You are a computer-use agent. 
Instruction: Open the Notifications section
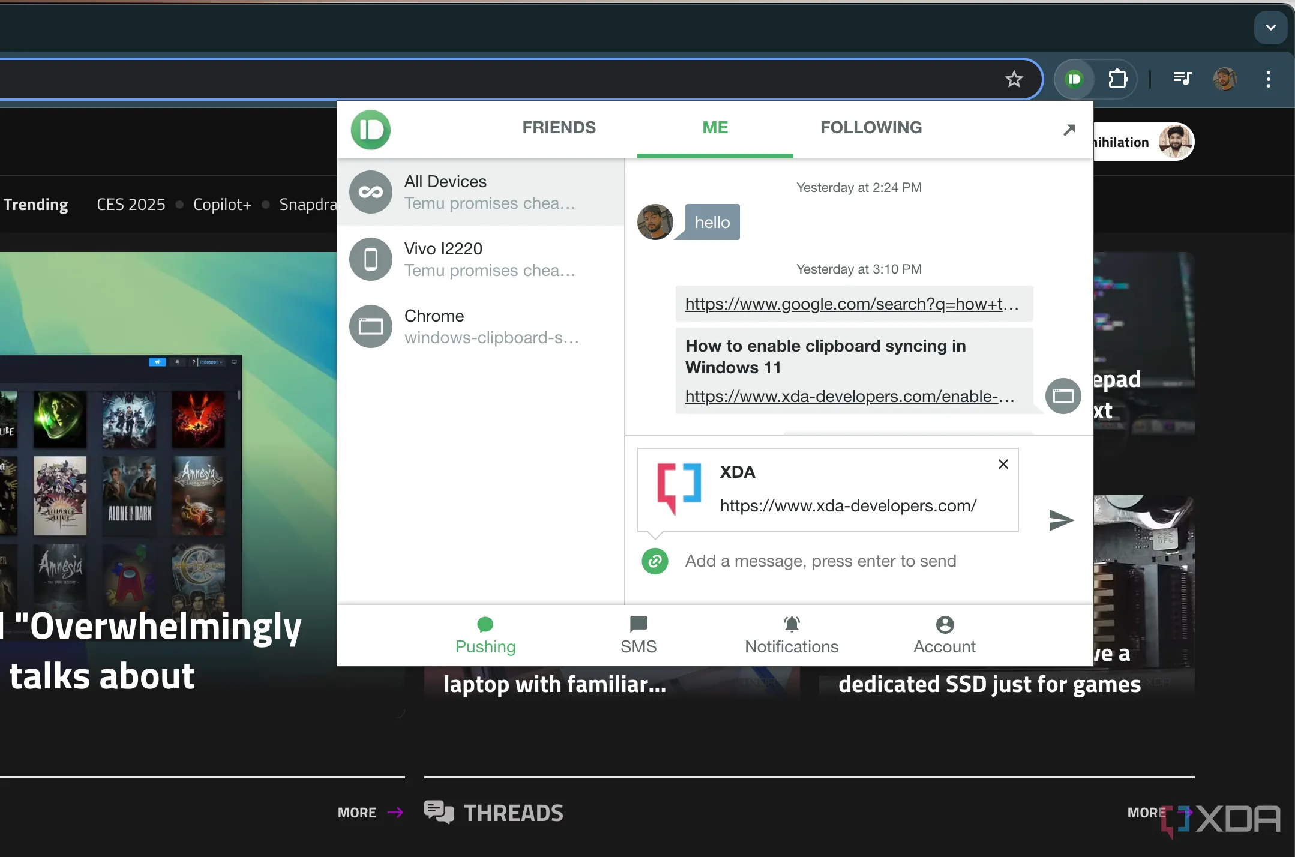(x=792, y=636)
